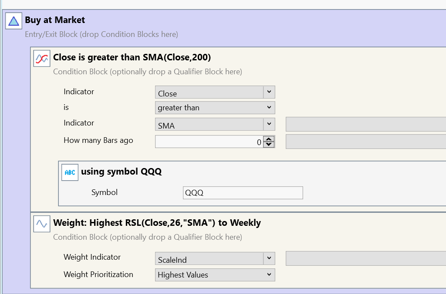Increase the How many Bars ago value
The height and width of the screenshot is (294, 446).
[x=269, y=139]
